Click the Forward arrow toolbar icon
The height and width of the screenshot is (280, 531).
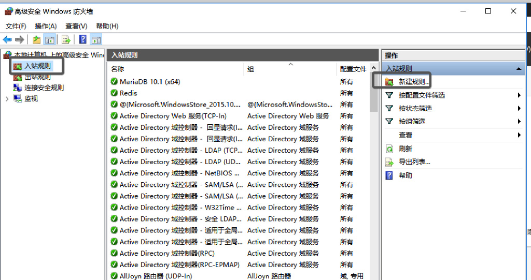coord(20,40)
